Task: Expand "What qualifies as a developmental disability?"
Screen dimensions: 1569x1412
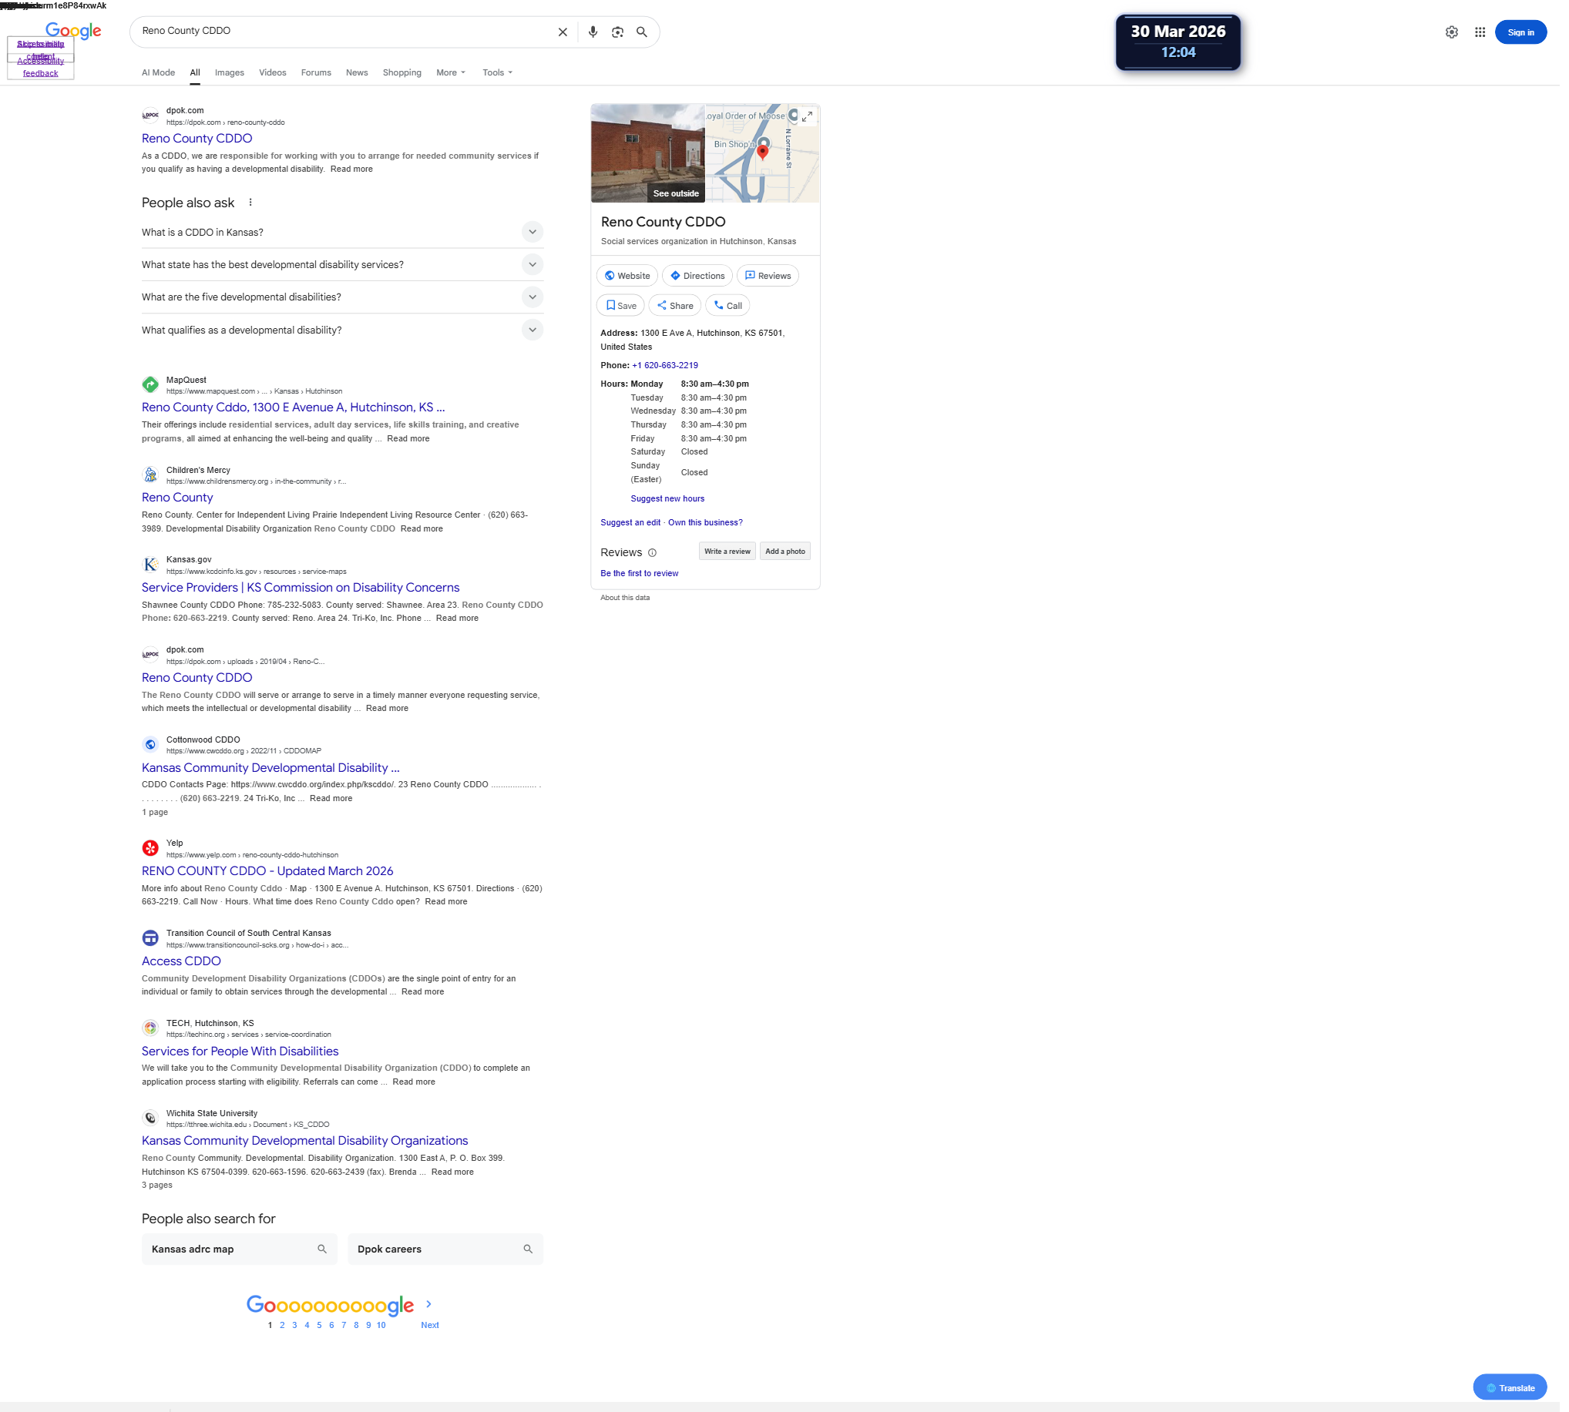Action: 533,330
